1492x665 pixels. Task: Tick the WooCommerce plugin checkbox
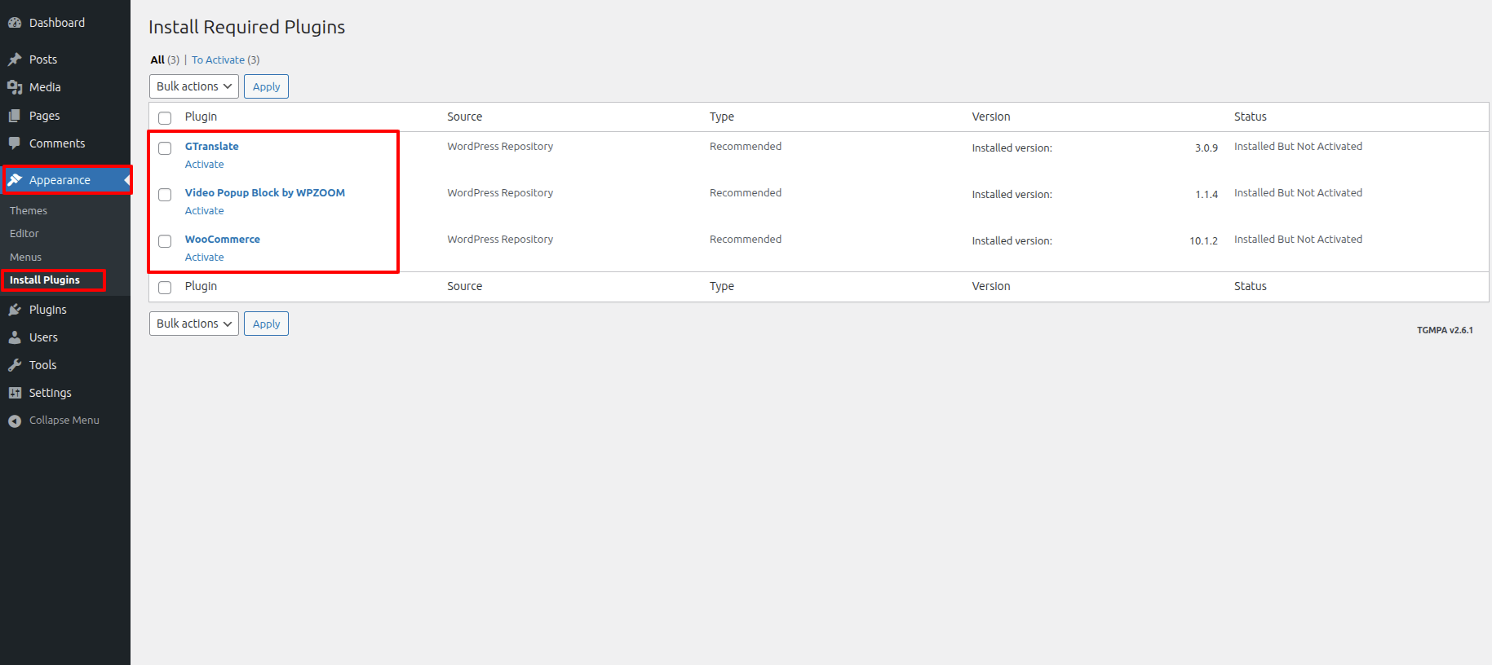tap(165, 241)
